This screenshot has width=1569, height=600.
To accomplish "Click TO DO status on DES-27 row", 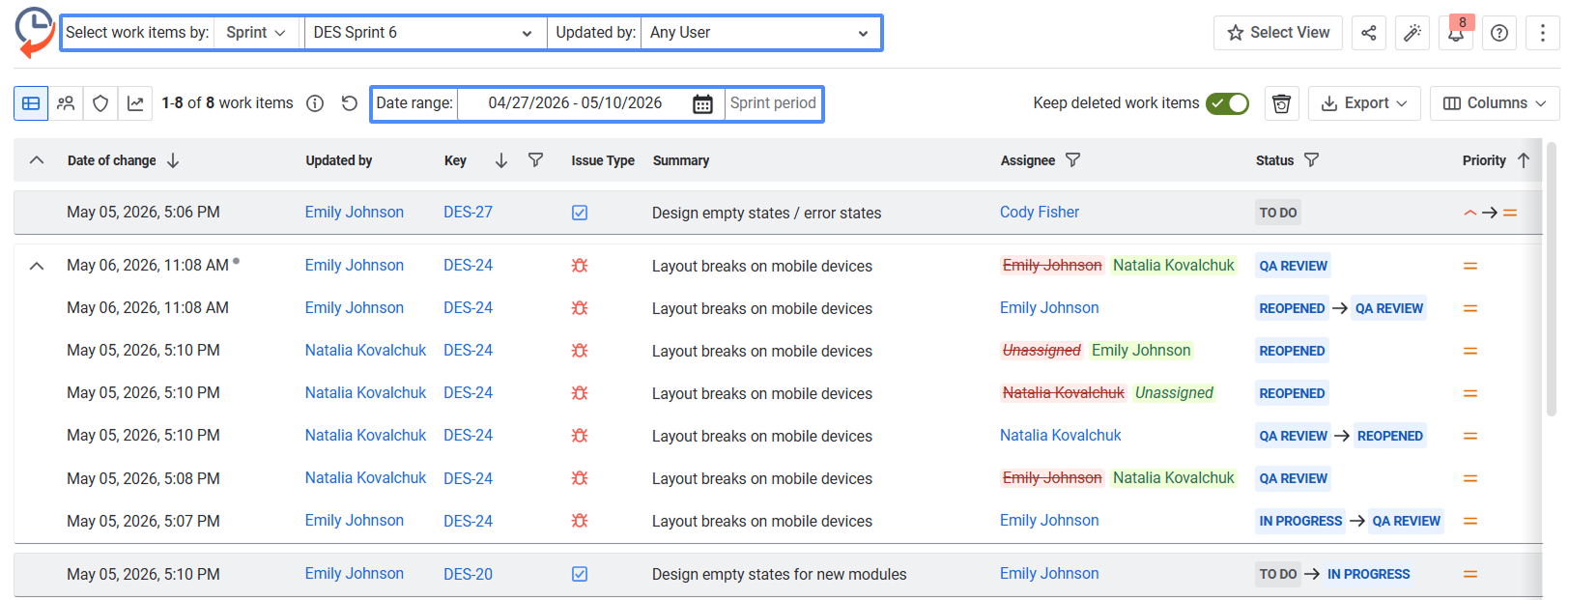I will [x=1278, y=213].
